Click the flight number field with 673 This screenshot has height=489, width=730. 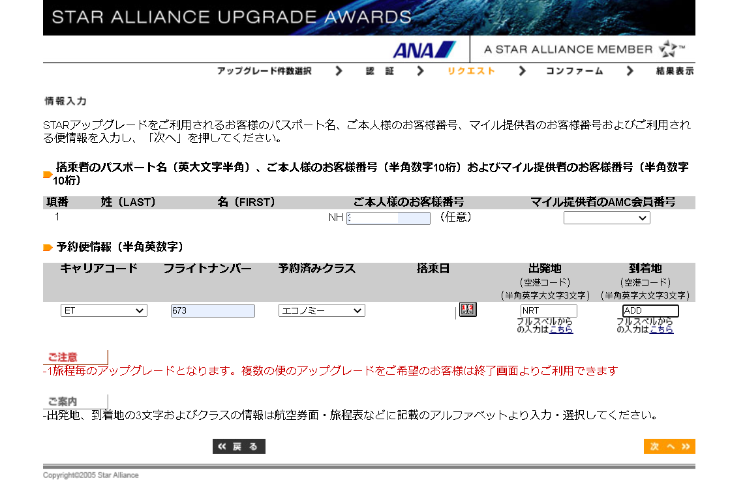[x=213, y=310]
